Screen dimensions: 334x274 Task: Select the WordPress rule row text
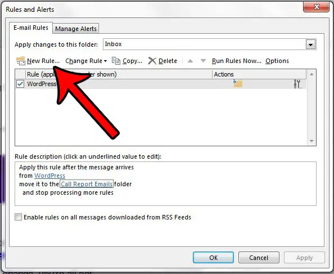click(x=42, y=84)
